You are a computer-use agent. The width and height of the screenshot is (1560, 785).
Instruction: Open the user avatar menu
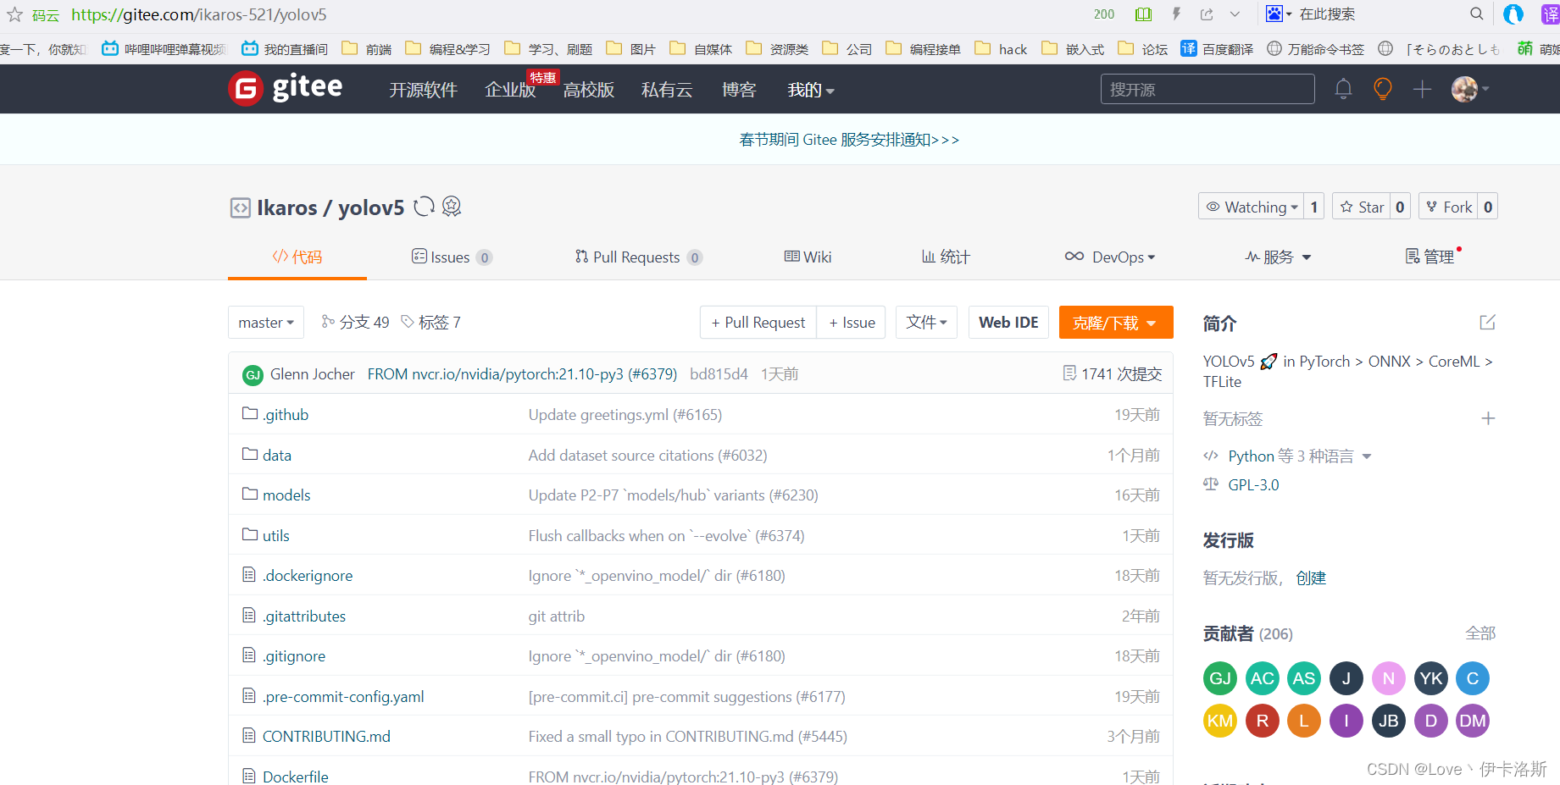click(1470, 89)
